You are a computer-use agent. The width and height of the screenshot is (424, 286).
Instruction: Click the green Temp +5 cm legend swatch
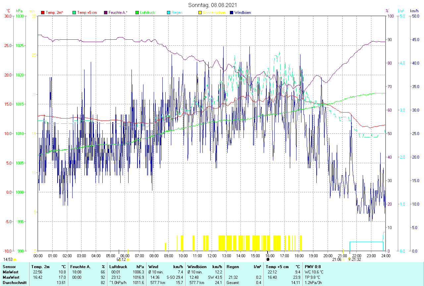(74, 13)
